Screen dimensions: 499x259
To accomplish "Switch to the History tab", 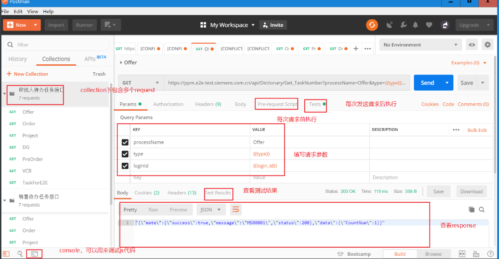I will pyautogui.click(x=17, y=59).
